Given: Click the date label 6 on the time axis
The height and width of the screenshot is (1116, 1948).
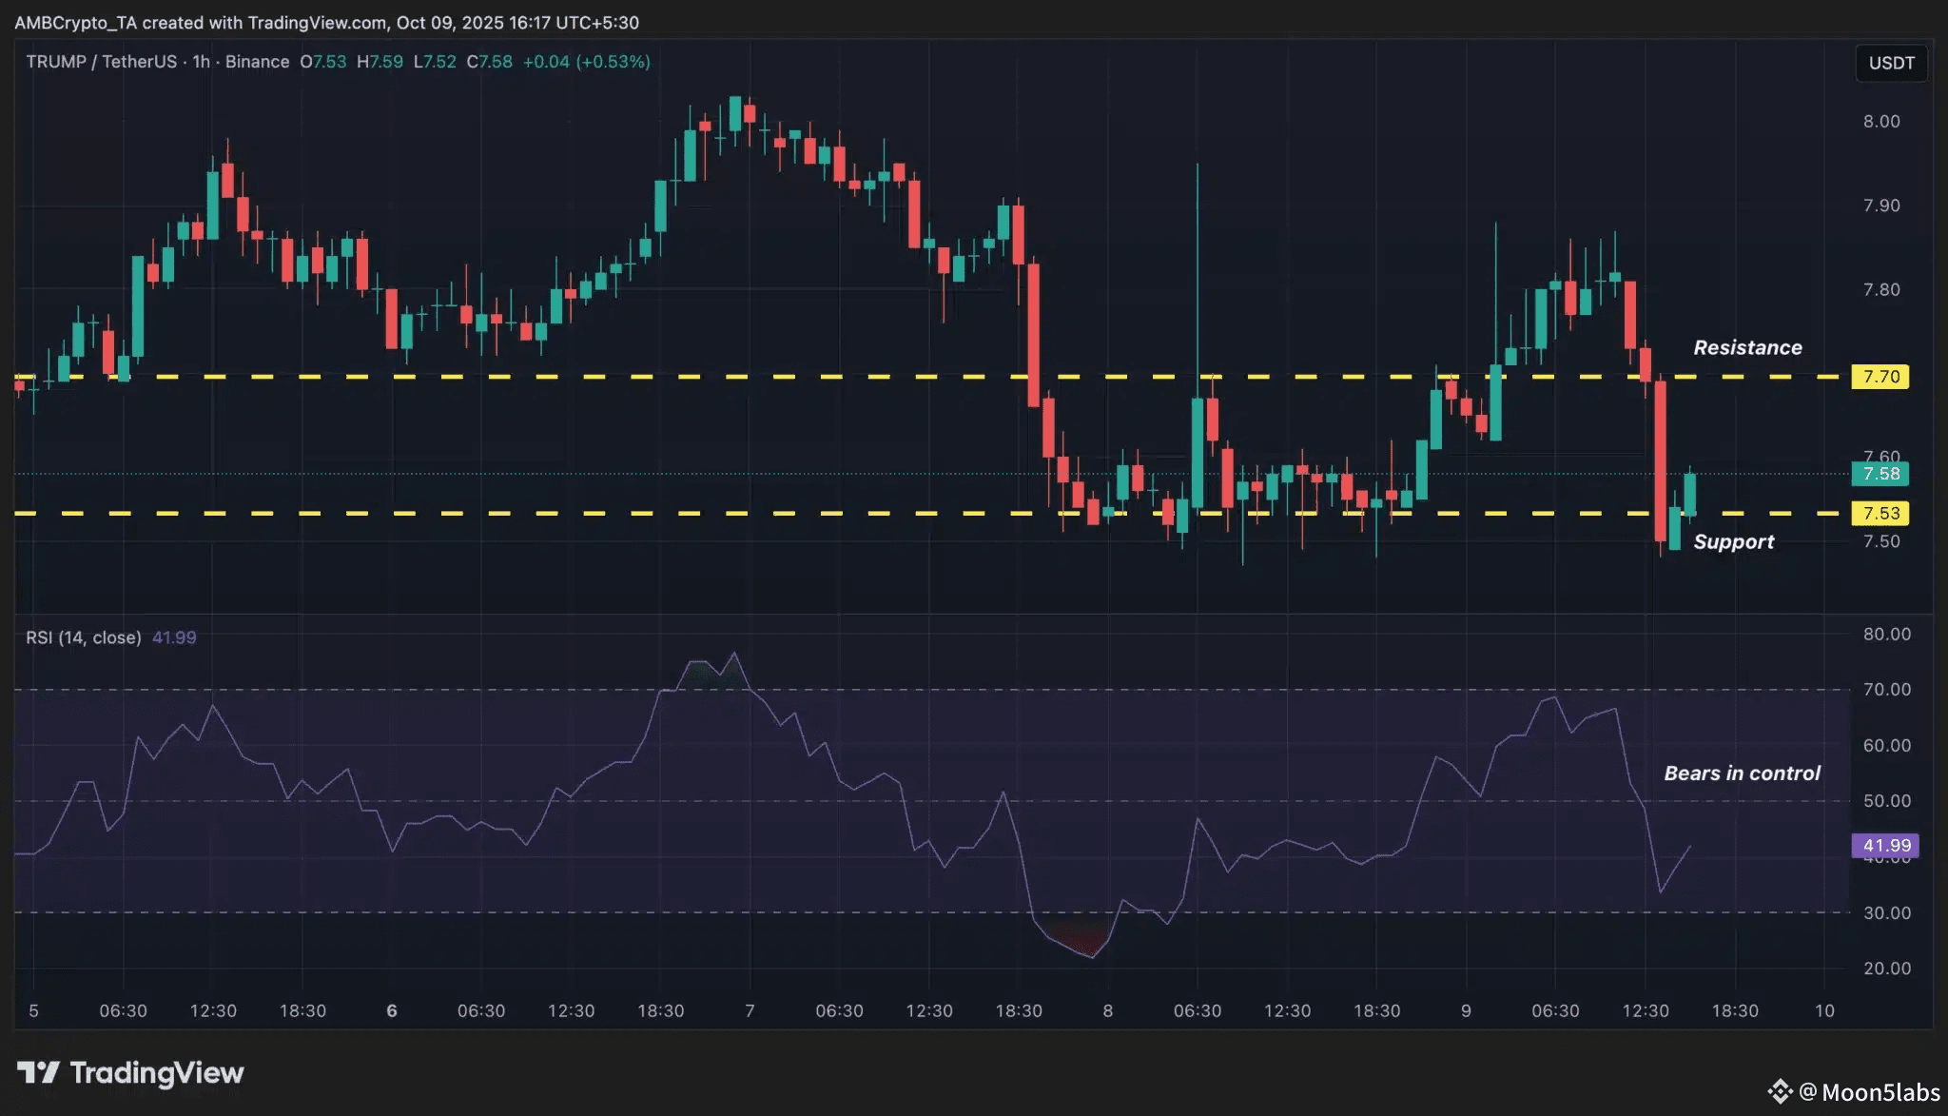Looking at the screenshot, I should click(x=391, y=1010).
